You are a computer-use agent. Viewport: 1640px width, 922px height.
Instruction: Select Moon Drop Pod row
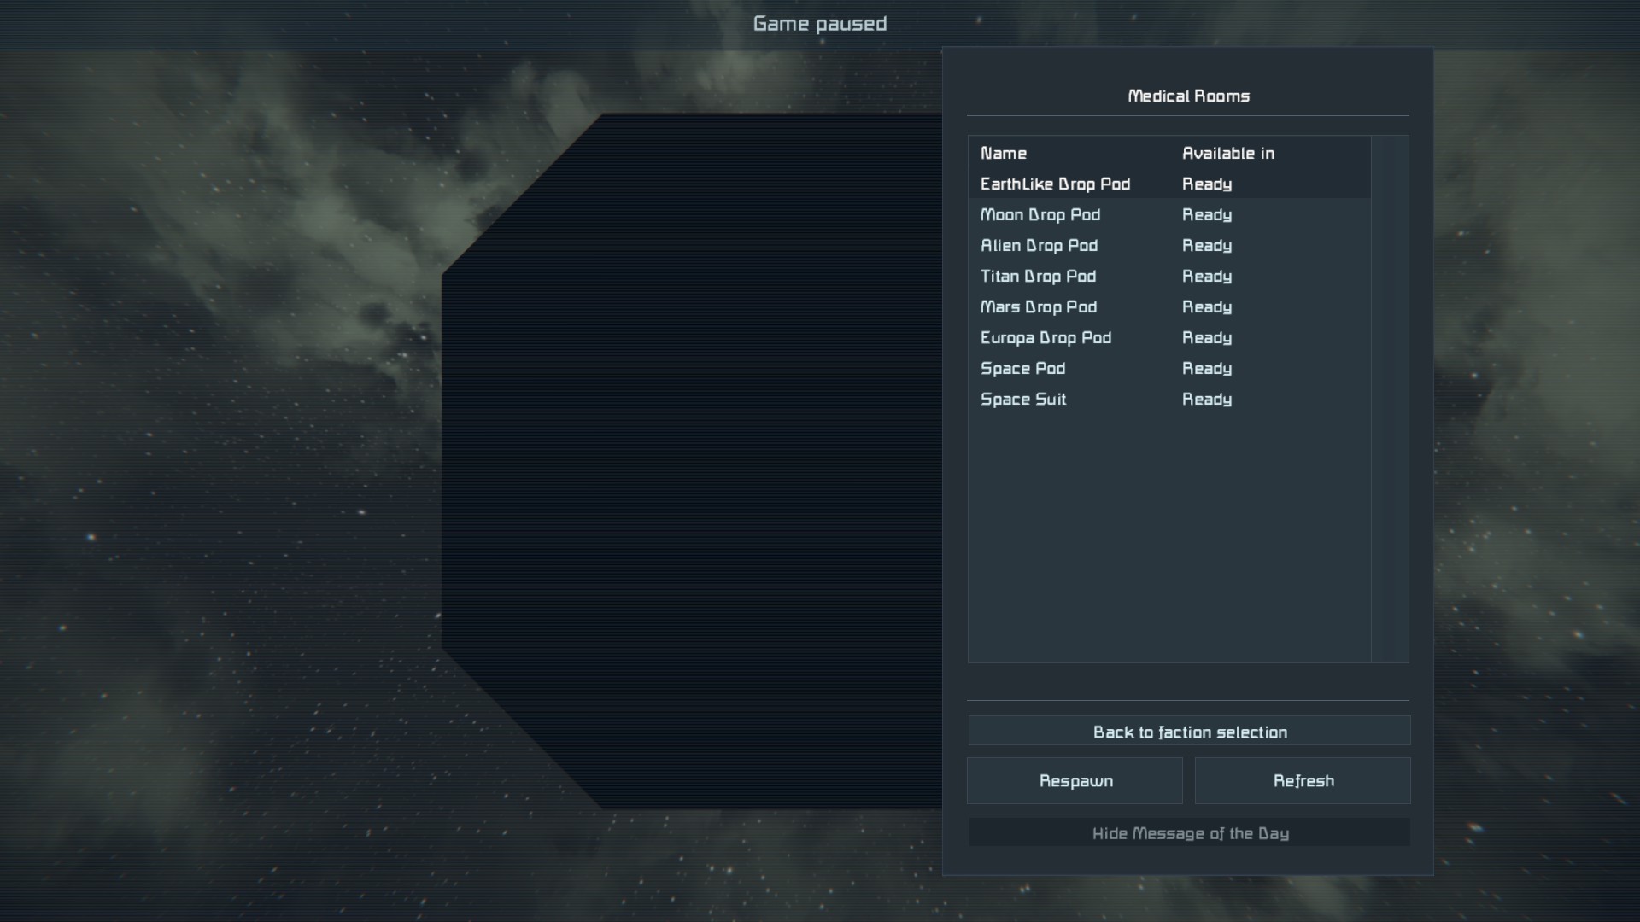[1040, 215]
